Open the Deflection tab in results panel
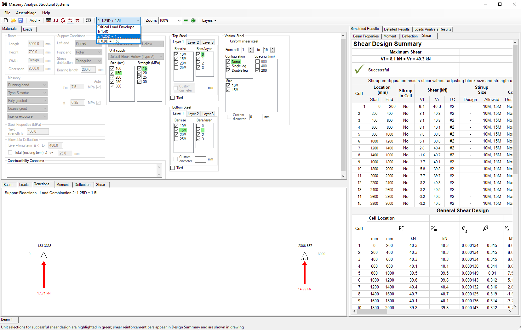Screen dimensions: 521x330 point(409,36)
